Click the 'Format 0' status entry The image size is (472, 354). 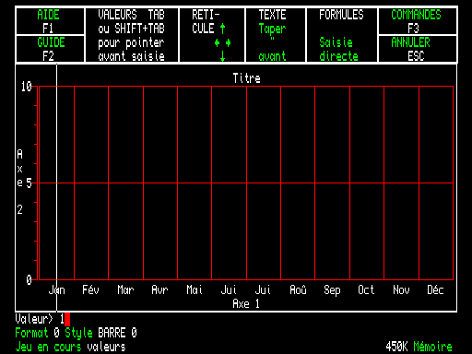tap(37, 333)
